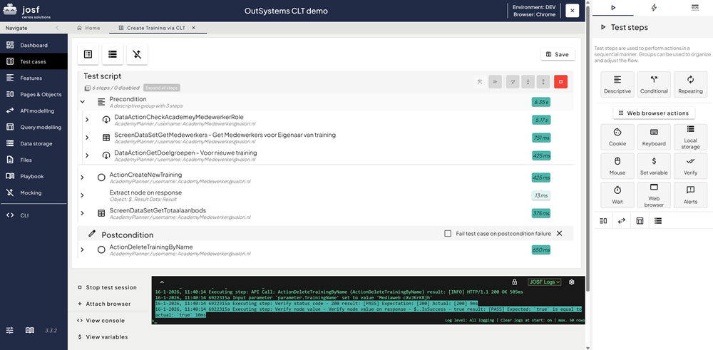Collapse the Precondition group
Screen dimensions: 713x350
coord(83,102)
